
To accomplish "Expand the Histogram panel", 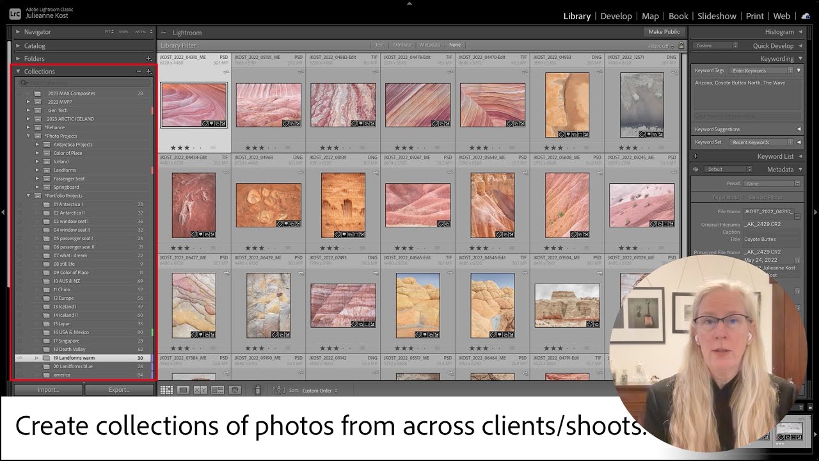I will click(x=800, y=32).
